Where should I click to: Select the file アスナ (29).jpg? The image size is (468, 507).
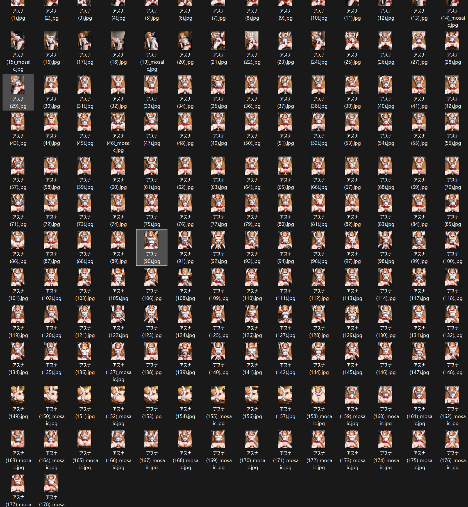18,92
